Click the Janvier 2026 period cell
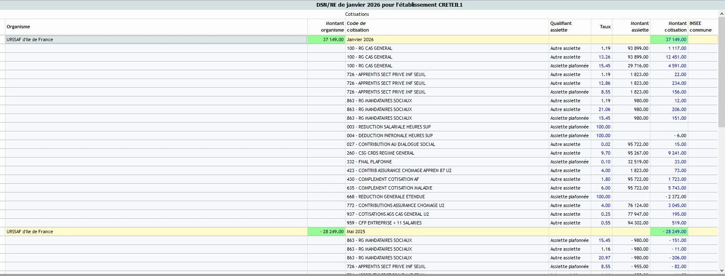Screen dimensions: 725x276 447,39
